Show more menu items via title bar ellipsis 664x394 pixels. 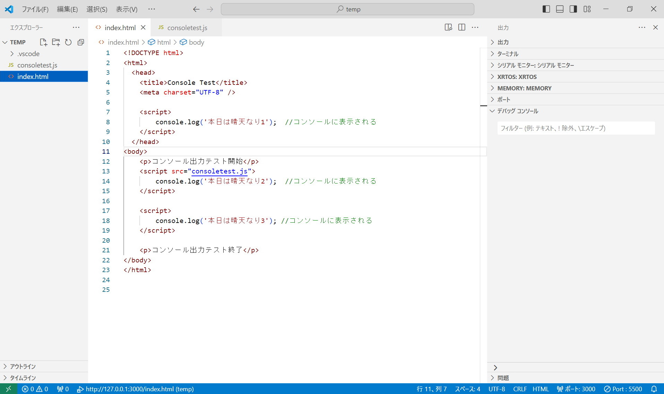(x=152, y=9)
